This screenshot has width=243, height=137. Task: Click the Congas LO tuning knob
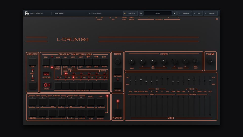pos(185,61)
